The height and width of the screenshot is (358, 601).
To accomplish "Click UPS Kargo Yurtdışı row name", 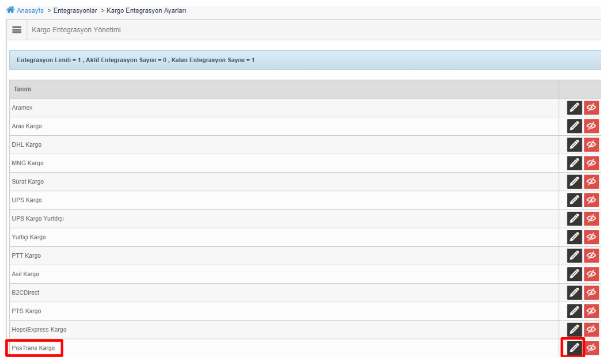I will point(38,219).
